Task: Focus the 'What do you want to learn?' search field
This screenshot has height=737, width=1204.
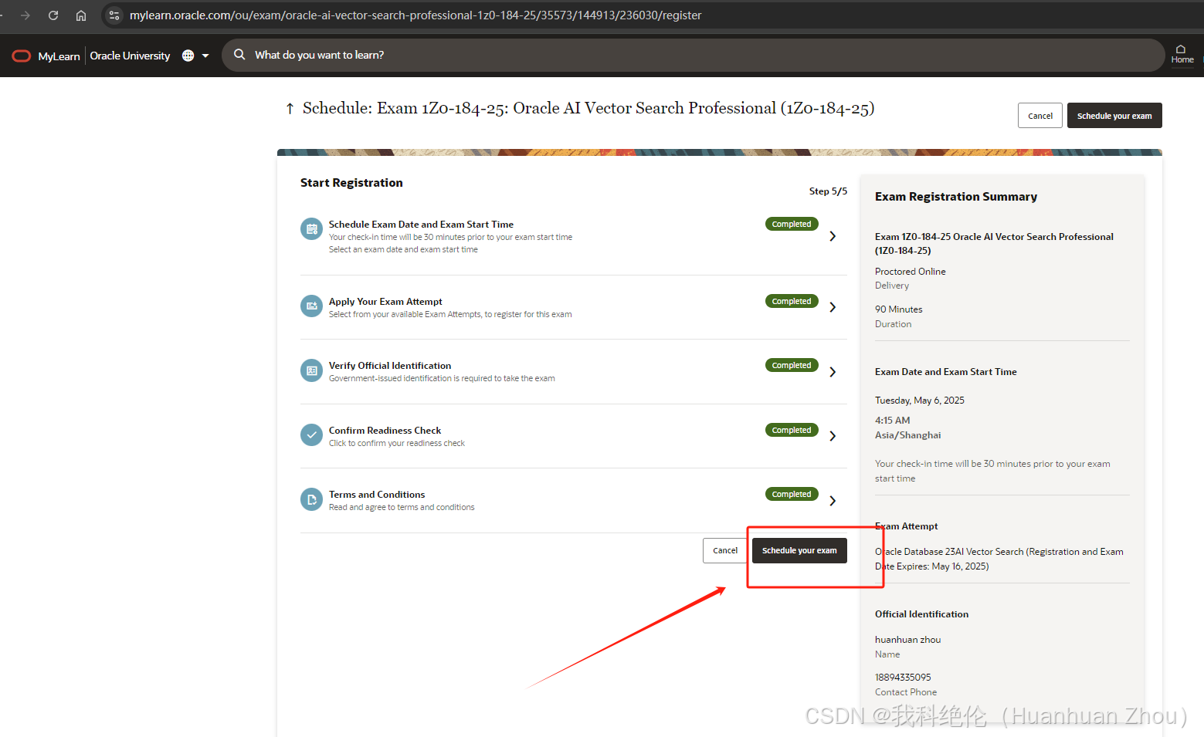Action: click(693, 56)
